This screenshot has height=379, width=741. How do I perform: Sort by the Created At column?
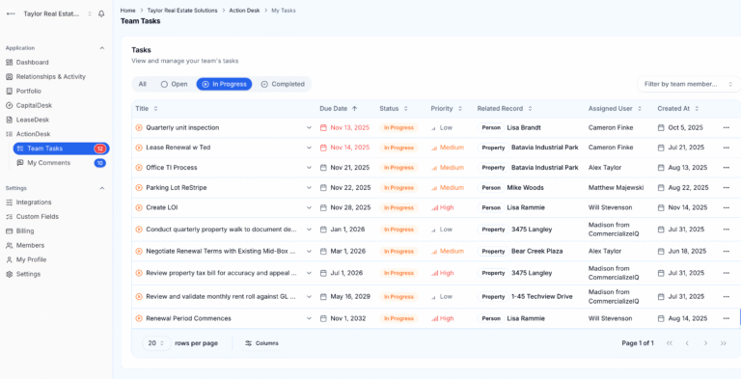[677, 109]
